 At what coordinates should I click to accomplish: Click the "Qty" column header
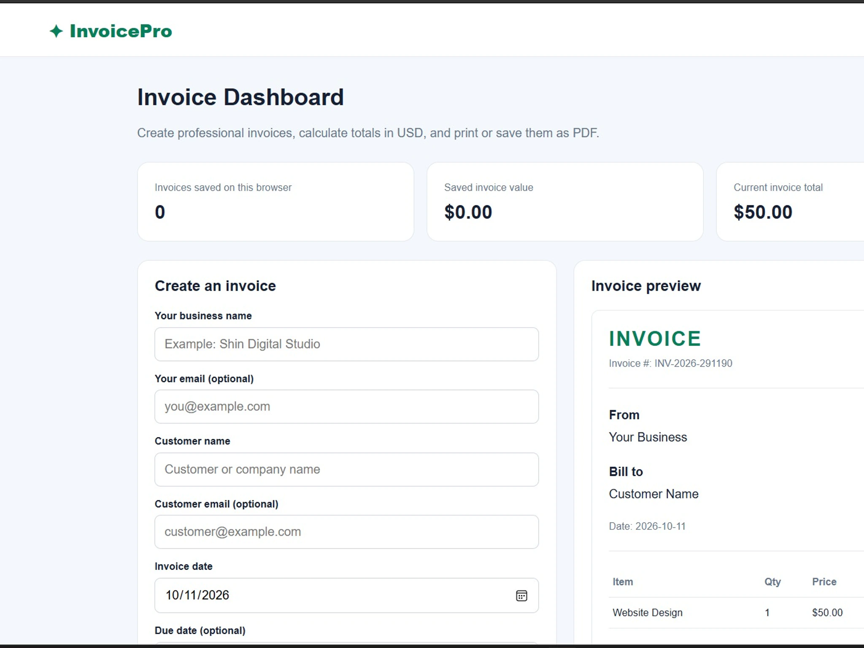point(772,582)
